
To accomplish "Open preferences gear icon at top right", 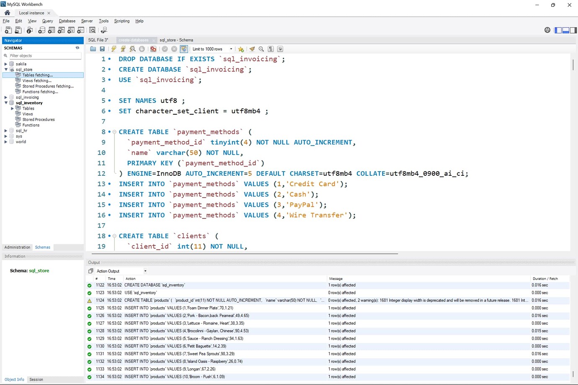I will 547,30.
